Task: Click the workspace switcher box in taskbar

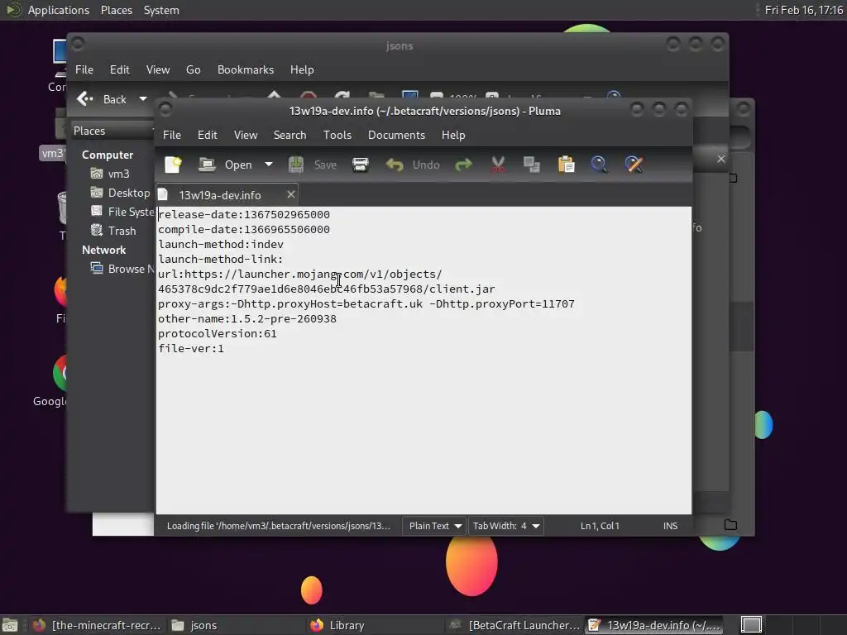Action: tap(751, 625)
